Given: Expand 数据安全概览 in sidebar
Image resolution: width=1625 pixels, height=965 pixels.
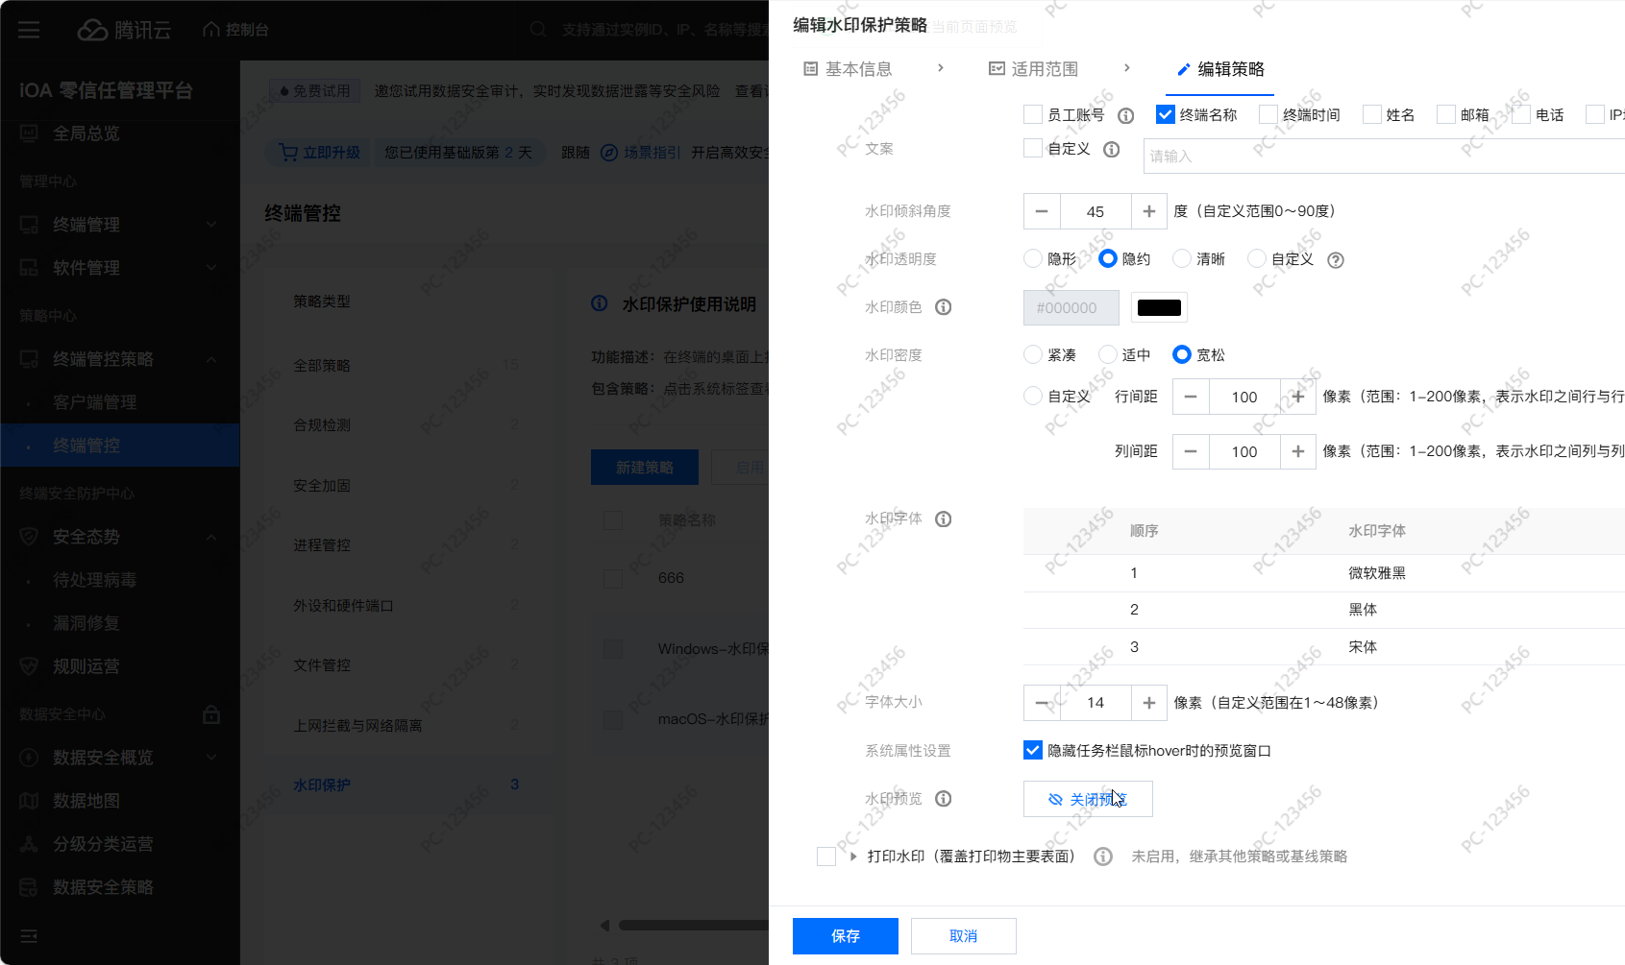Looking at the screenshot, I should (x=211, y=758).
